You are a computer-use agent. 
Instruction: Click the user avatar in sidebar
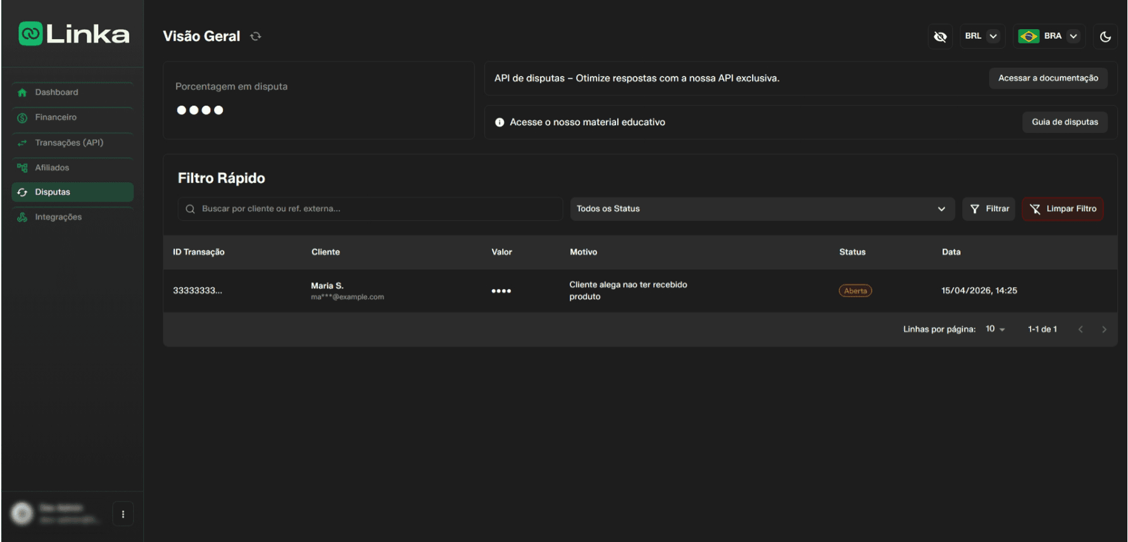(x=22, y=514)
